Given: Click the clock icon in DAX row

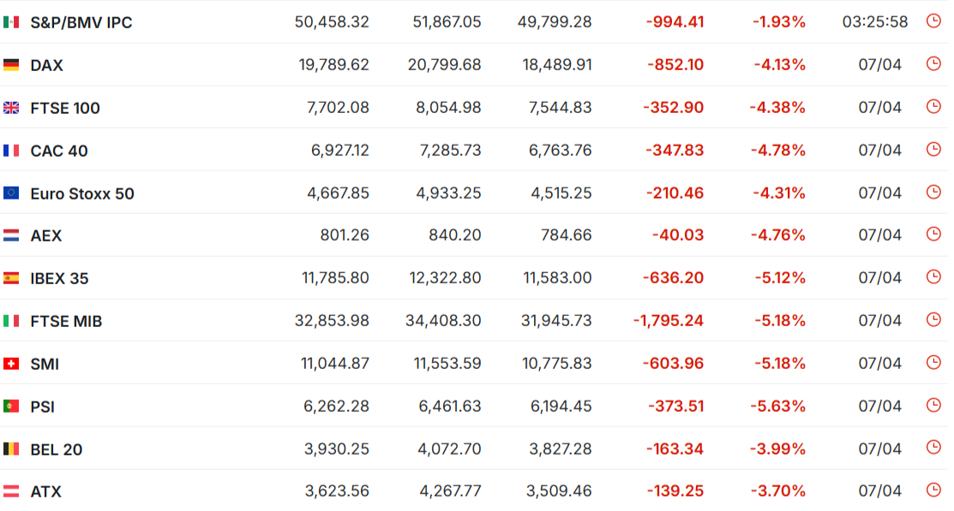Looking at the screenshot, I should pos(933,63).
